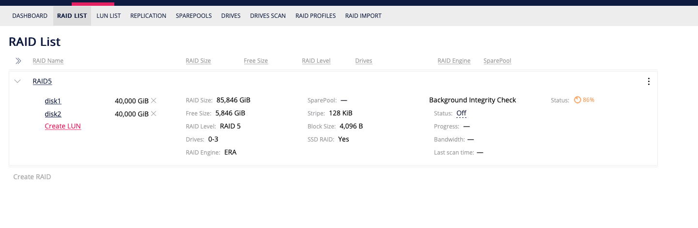Toggle Background Integrity Check status Off
698x228 pixels.
click(x=461, y=113)
